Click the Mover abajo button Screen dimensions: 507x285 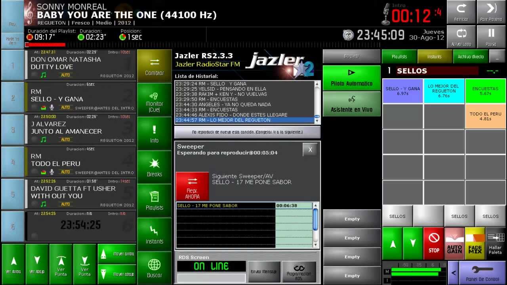117,274
